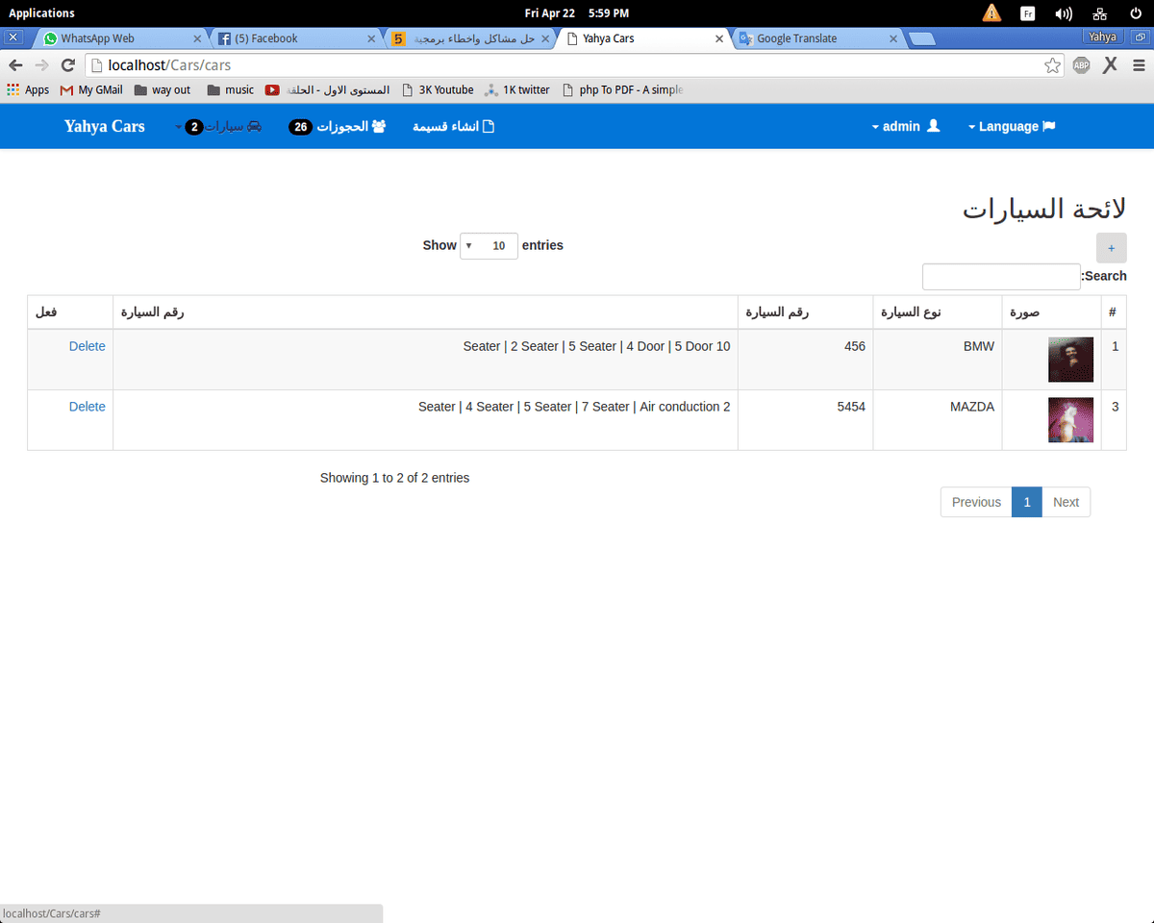Click the لائحة السيارات page heading
1154x923 pixels.
click(x=1044, y=209)
